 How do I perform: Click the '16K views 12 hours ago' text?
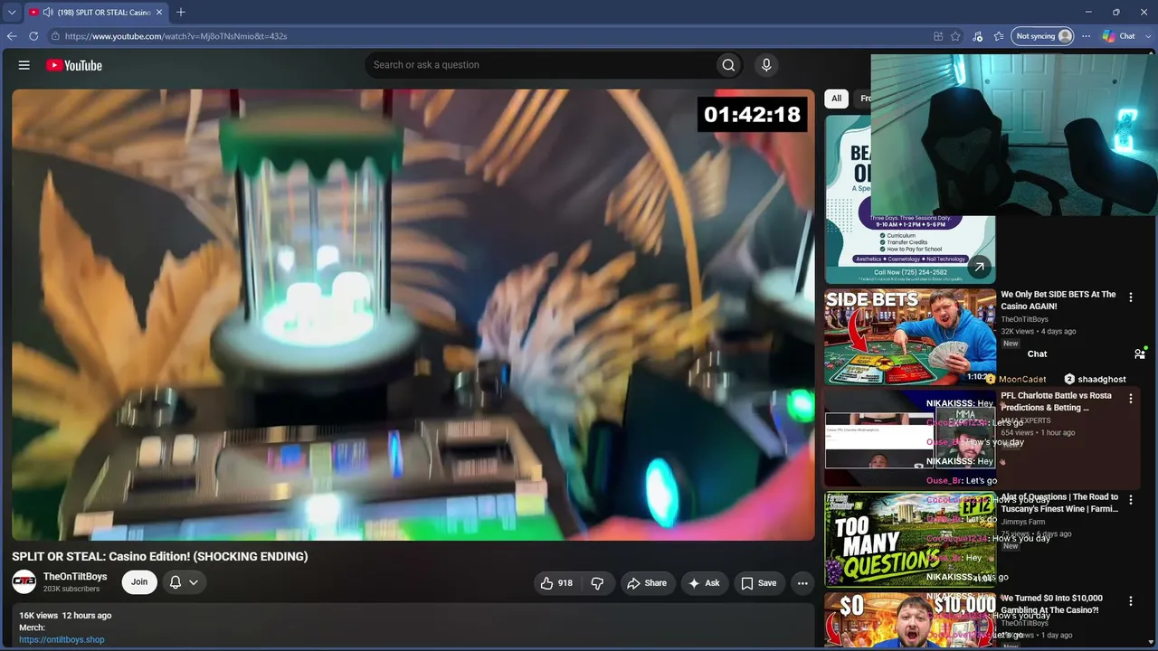(65, 616)
